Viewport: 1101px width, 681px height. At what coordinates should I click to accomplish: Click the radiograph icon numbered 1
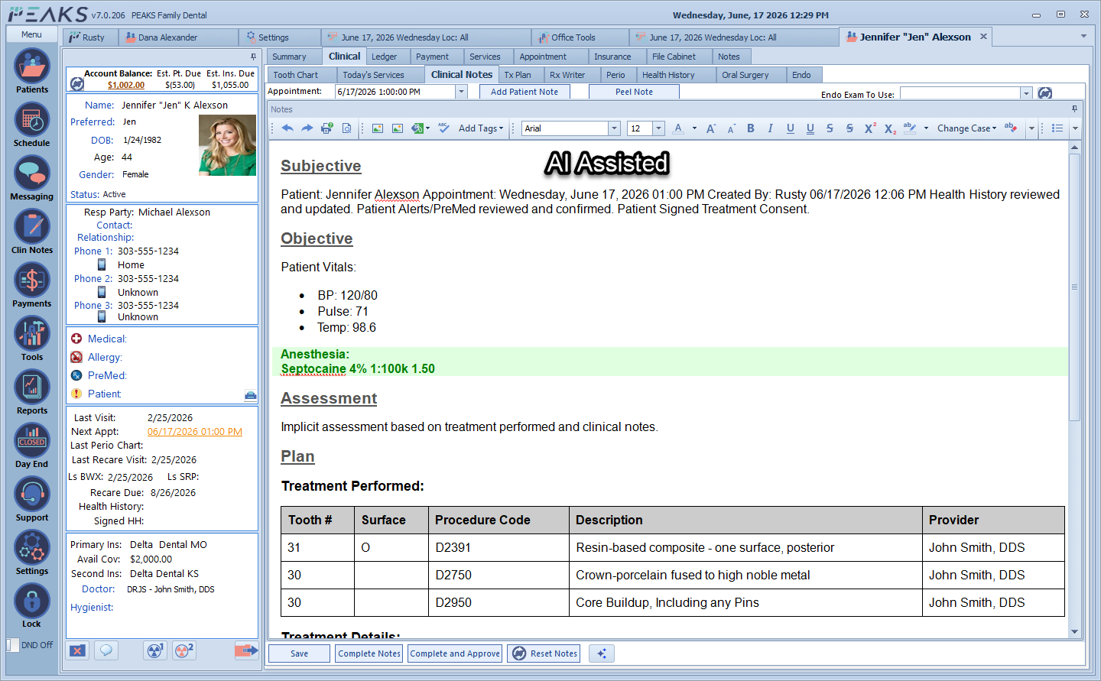[x=155, y=650]
